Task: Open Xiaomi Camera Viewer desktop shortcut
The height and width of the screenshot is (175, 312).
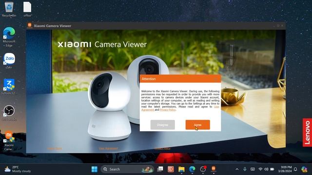Action: tap(9, 140)
